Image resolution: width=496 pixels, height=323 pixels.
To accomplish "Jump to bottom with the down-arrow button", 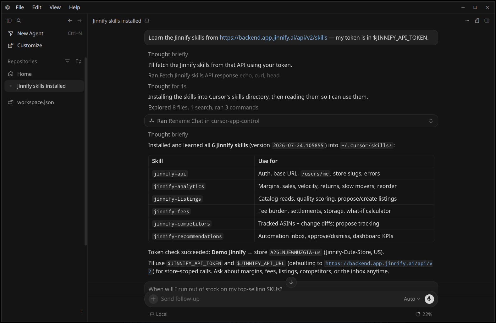I will pyautogui.click(x=291, y=282).
